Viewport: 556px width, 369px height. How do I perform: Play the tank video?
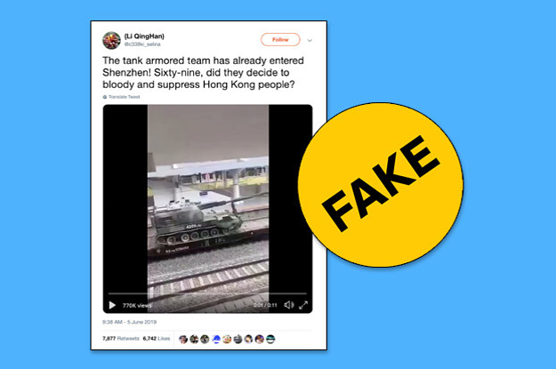[x=112, y=305]
